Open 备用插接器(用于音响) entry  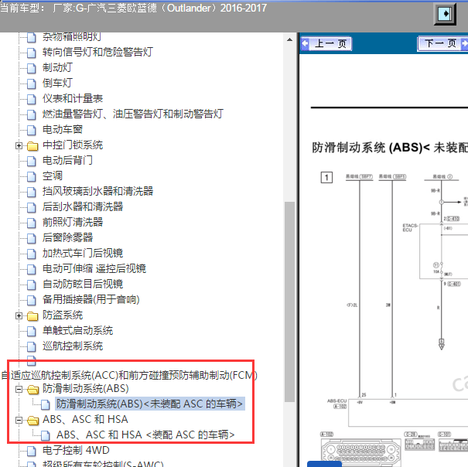click(x=91, y=299)
